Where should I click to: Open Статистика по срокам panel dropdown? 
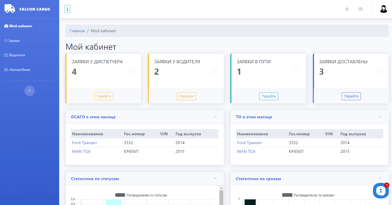(x=380, y=179)
